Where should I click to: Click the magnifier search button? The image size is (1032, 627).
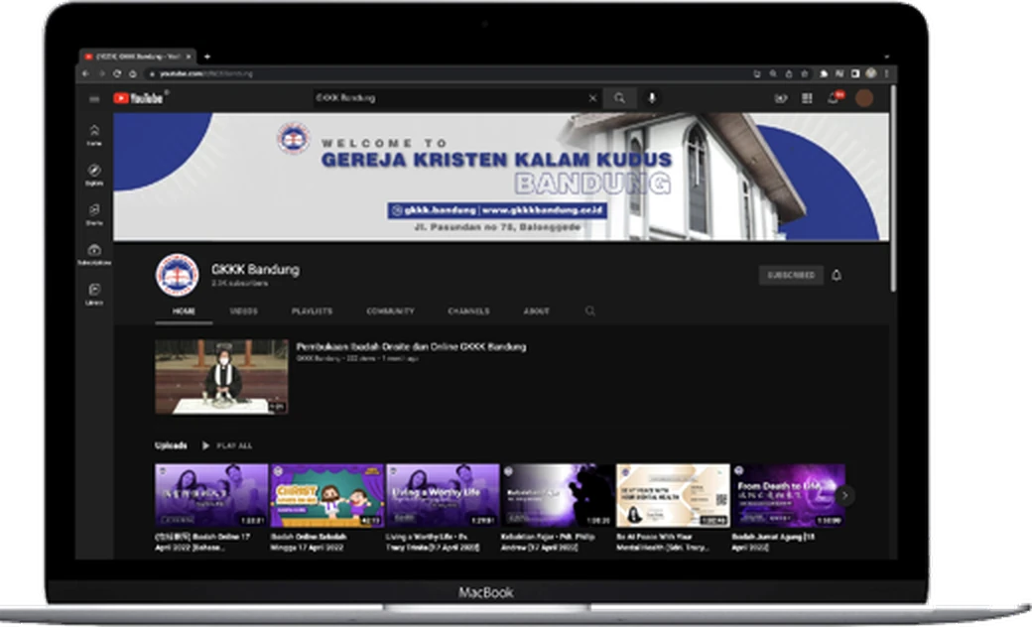(620, 98)
